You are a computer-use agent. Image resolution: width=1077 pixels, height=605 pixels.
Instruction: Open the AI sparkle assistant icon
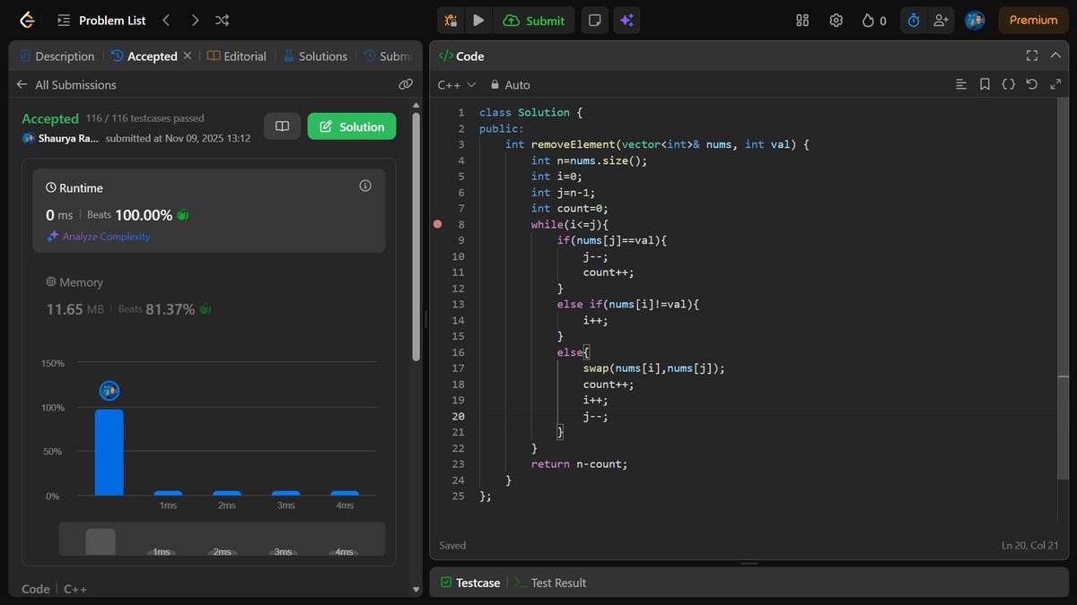[x=626, y=20]
